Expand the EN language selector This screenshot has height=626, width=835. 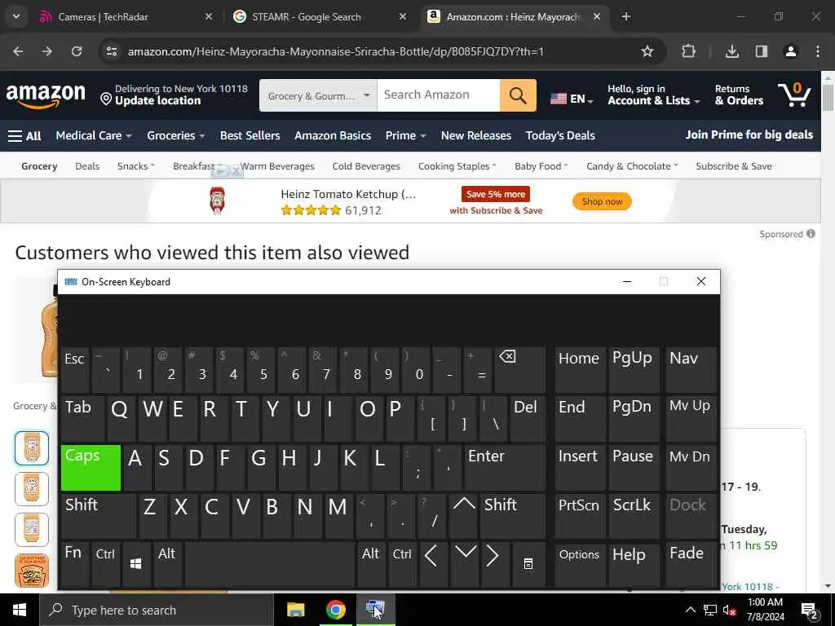[x=572, y=99]
